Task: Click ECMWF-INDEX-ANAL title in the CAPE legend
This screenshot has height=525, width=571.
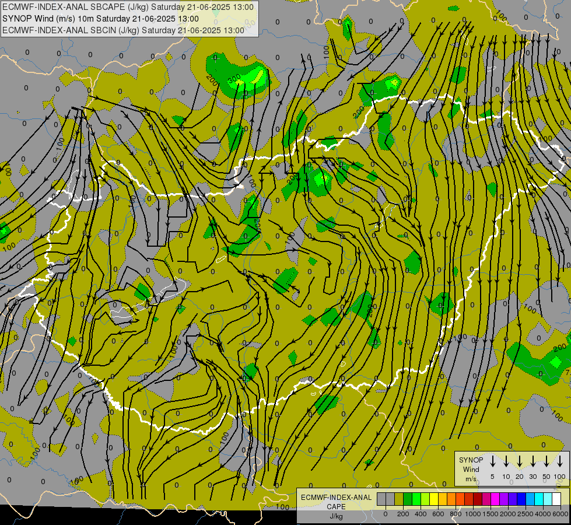Action: [x=337, y=498]
